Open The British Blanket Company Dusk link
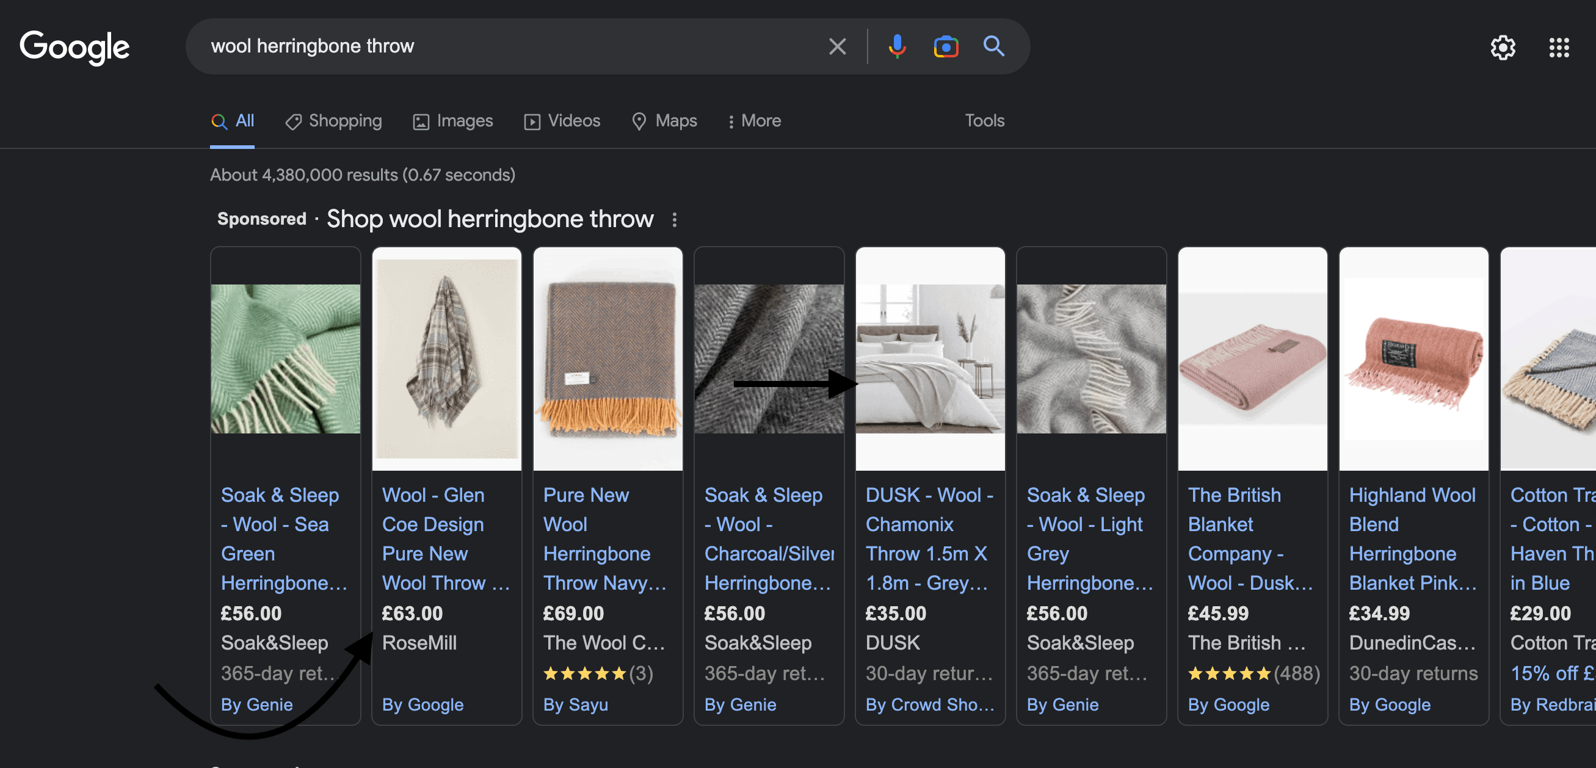Image resolution: width=1596 pixels, height=768 pixels. [1250, 539]
